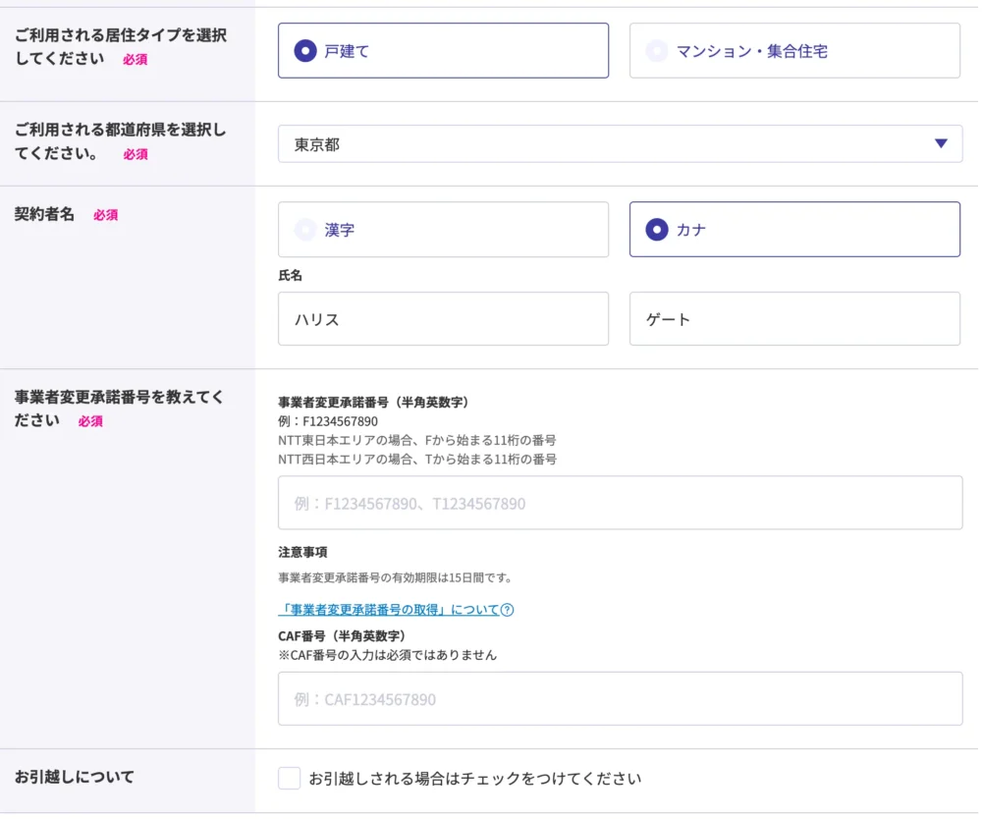Click the お引越しについて row label

click(x=75, y=777)
